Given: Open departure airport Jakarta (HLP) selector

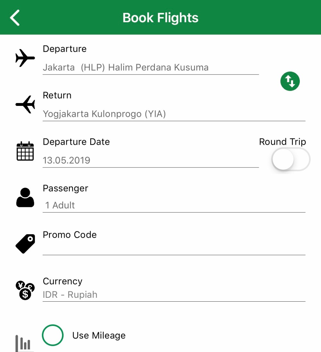Looking at the screenshot, I should (x=150, y=68).
